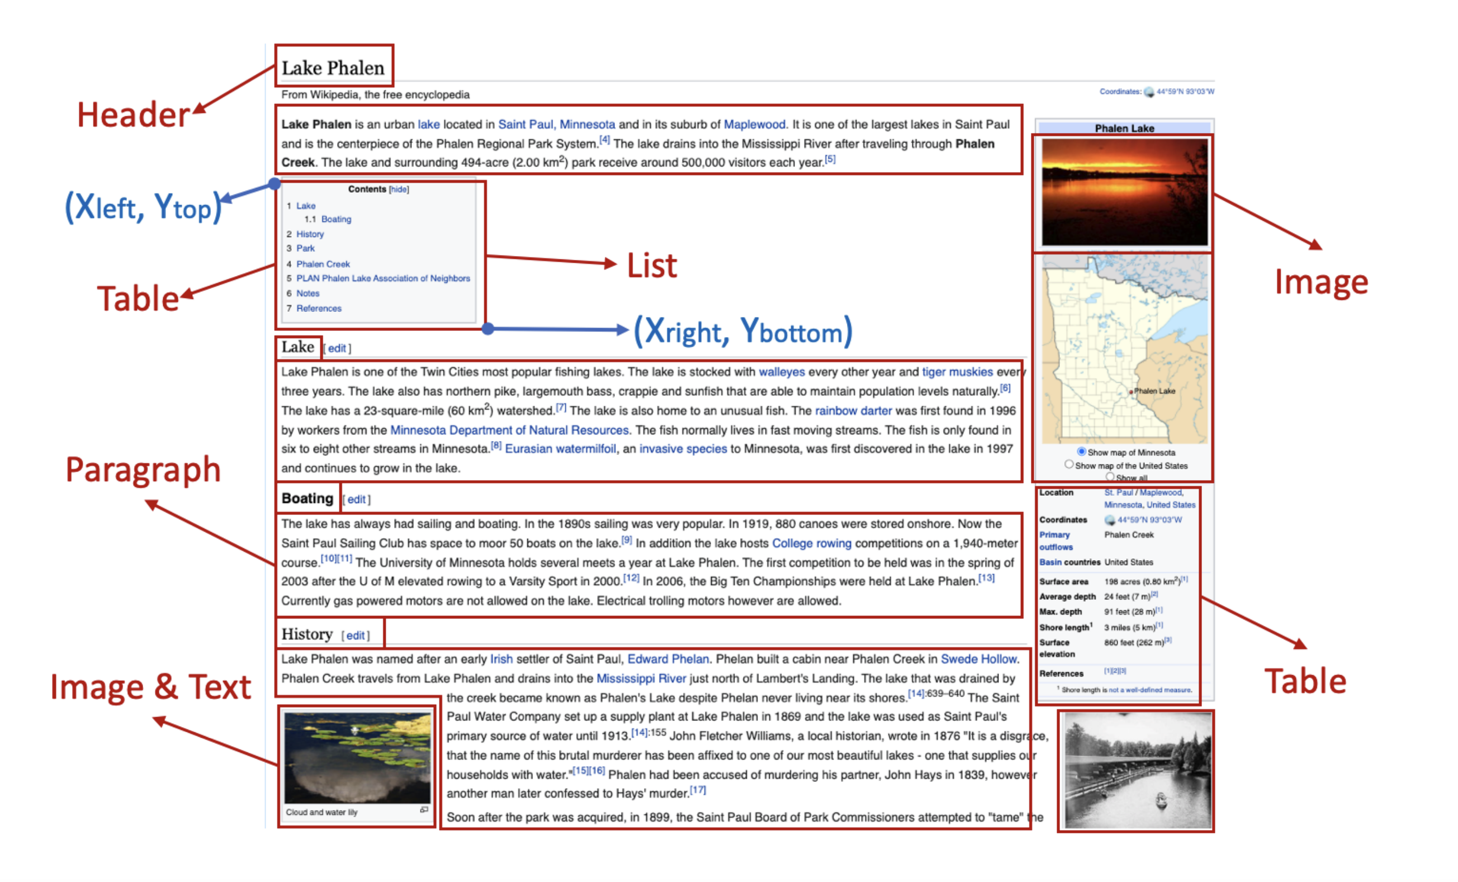Open the 'tiger muskies' link
Screen dimensions: 1458x882
958,372
